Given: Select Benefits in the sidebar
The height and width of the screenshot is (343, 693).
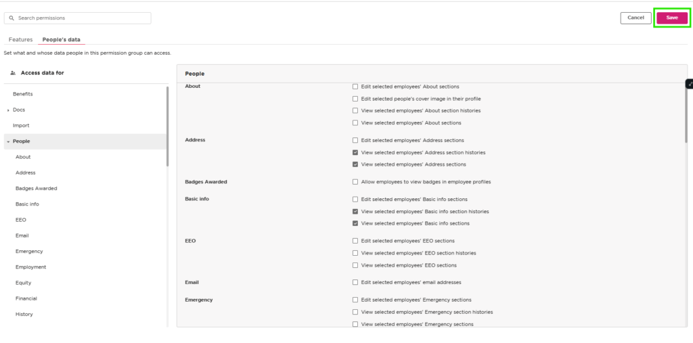Looking at the screenshot, I should click(22, 94).
